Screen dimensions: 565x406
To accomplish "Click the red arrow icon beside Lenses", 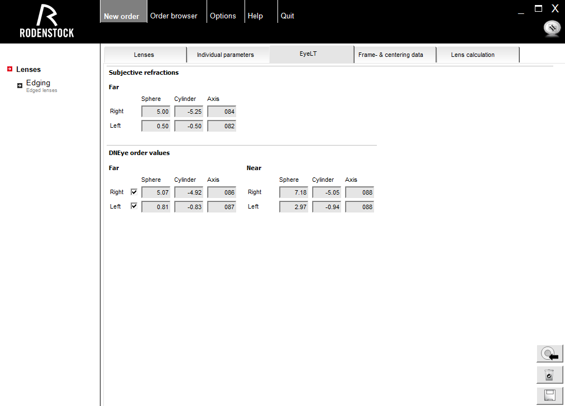I will point(10,69).
